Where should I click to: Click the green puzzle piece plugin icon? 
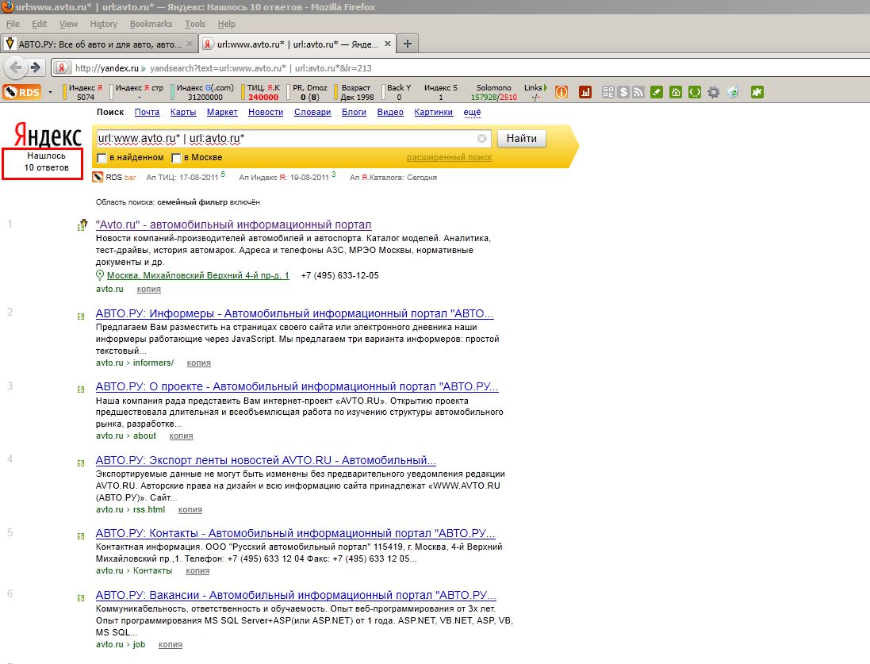click(757, 92)
